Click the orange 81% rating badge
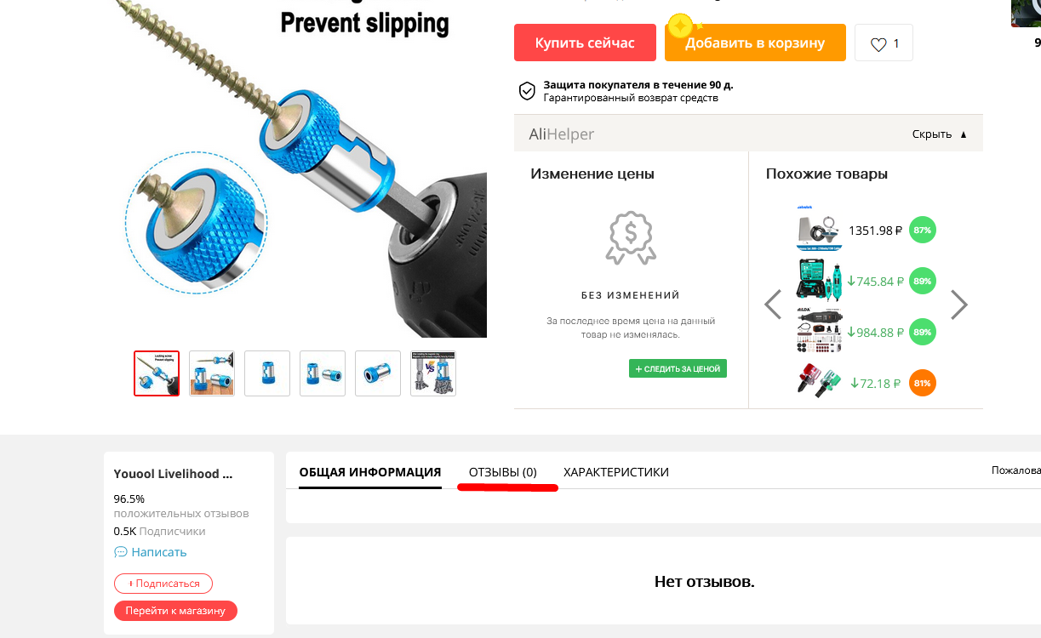The image size is (1041, 638). click(x=922, y=384)
